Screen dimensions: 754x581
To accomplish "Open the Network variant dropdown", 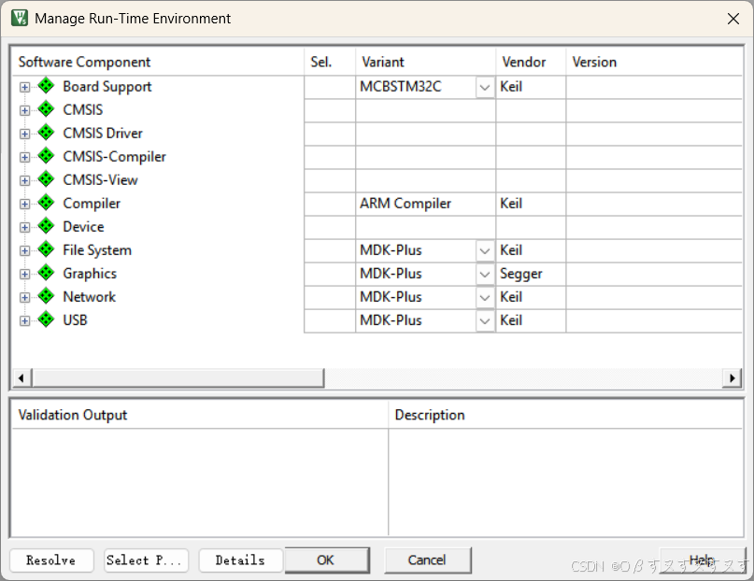I will tap(485, 296).
